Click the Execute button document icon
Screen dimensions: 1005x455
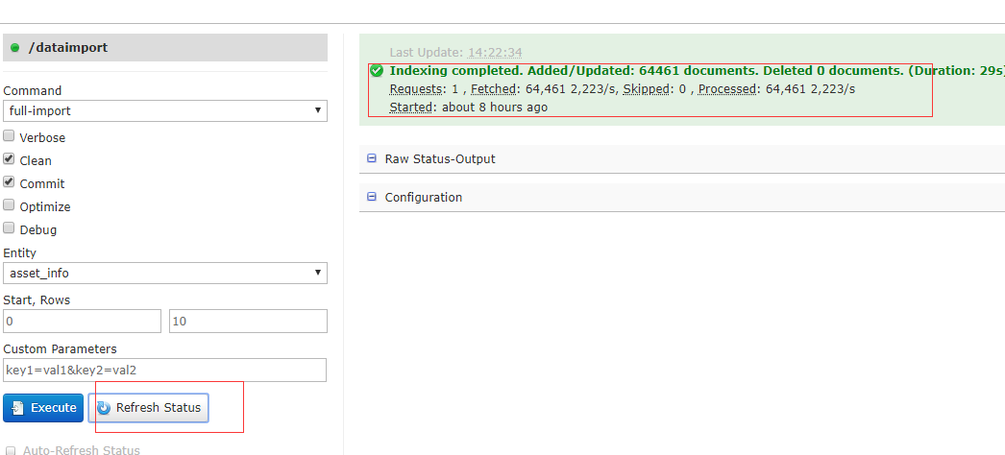(x=17, y=408)
